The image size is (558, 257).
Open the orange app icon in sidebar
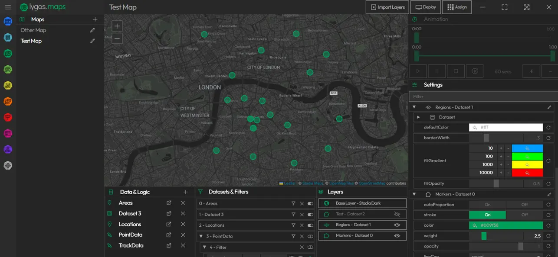click(x=8, y=102)
